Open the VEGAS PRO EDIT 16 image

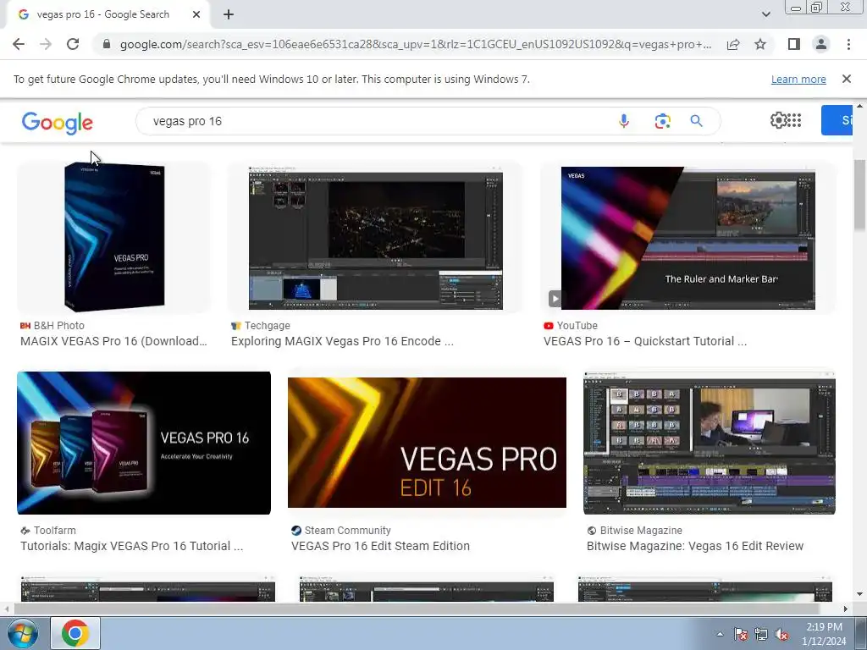(427, 443)
